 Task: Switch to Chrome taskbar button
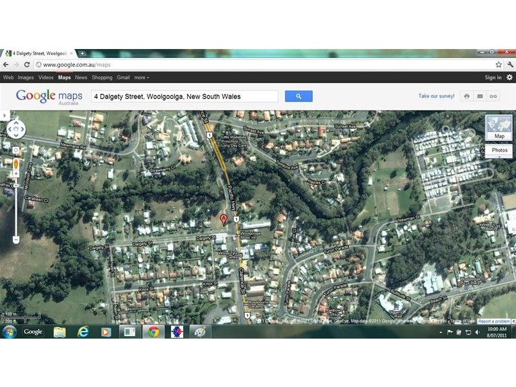tap(153, 332)
